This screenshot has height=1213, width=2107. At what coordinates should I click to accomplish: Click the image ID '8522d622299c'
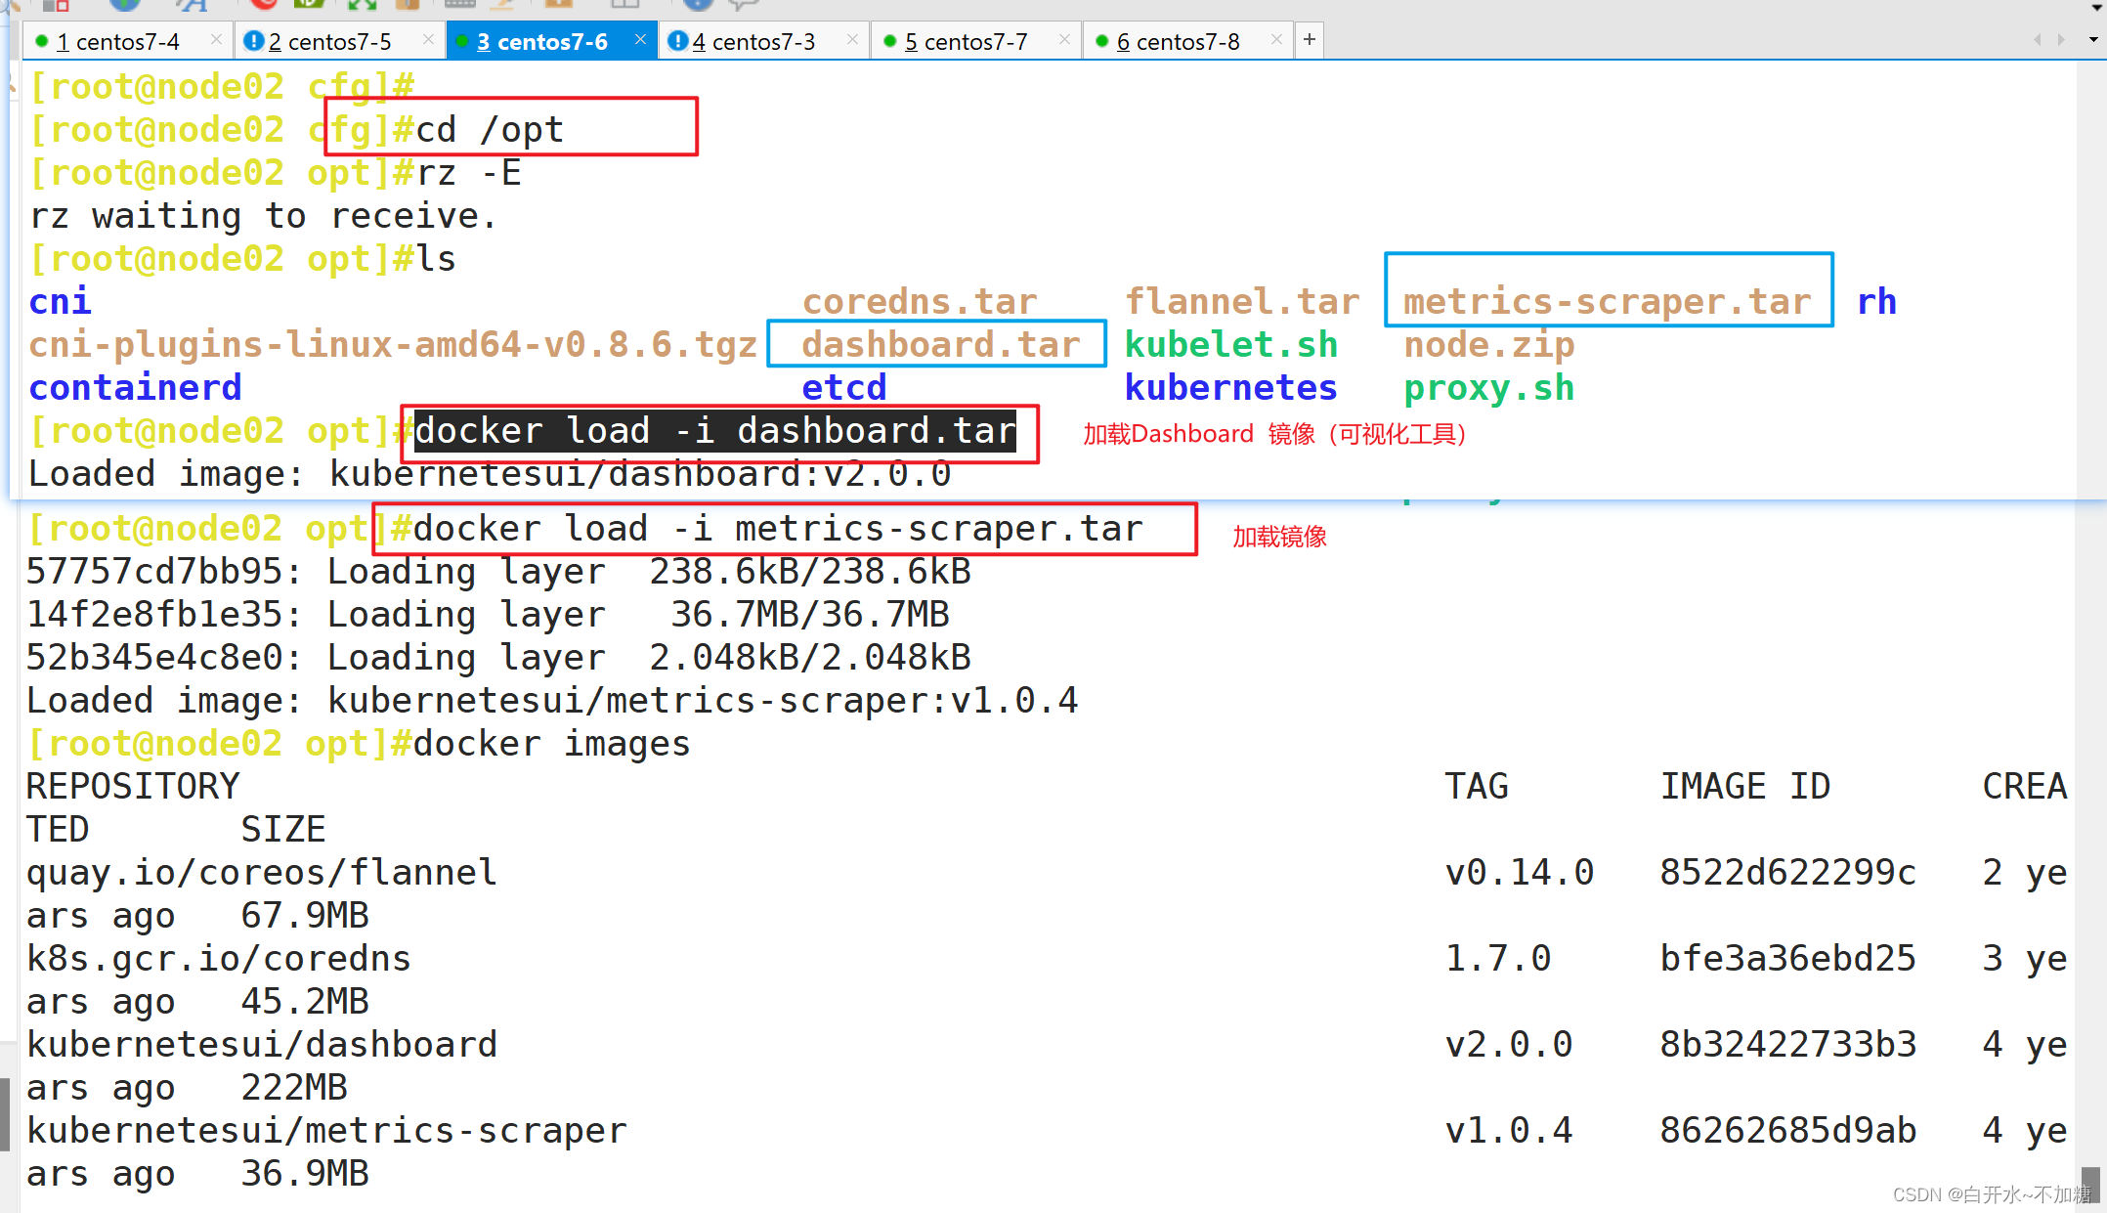click(x=1788, y=873)
